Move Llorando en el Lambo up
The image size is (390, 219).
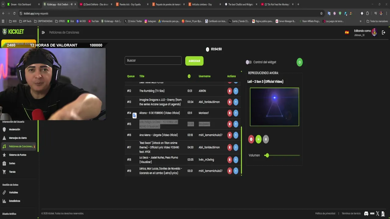236,171
